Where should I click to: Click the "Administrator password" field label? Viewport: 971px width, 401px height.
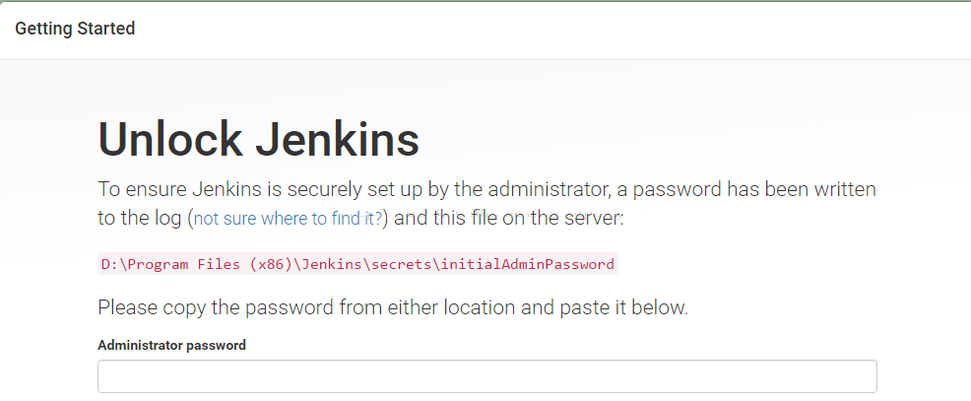[x=171, y=345]
